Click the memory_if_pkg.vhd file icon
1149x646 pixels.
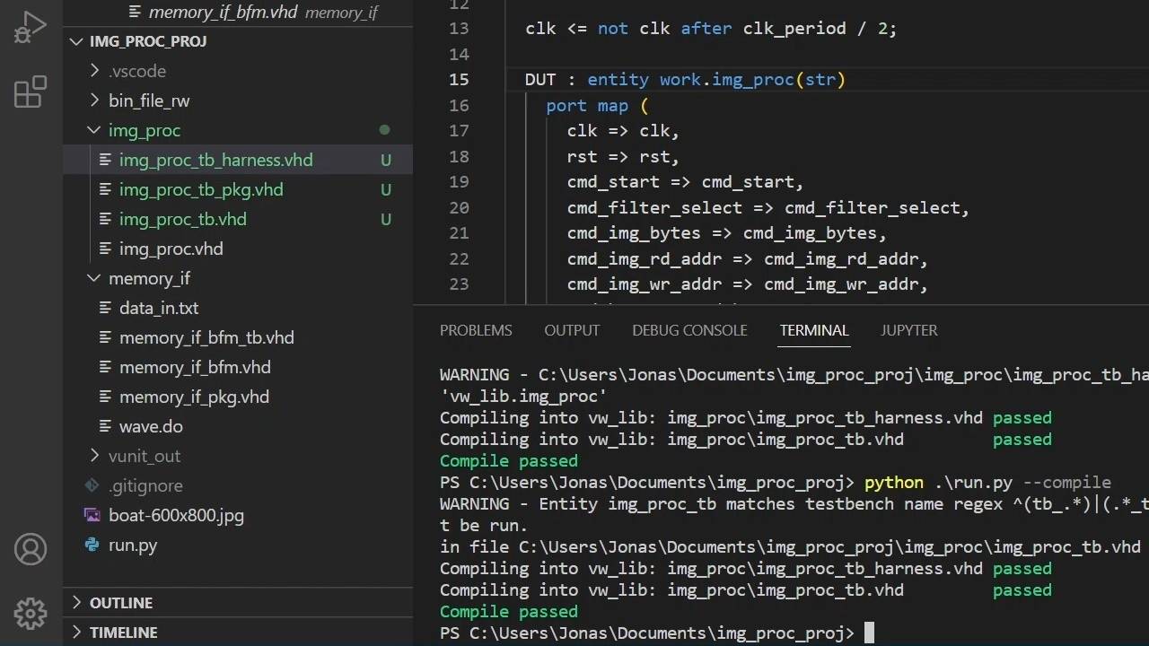pos(105,397)
